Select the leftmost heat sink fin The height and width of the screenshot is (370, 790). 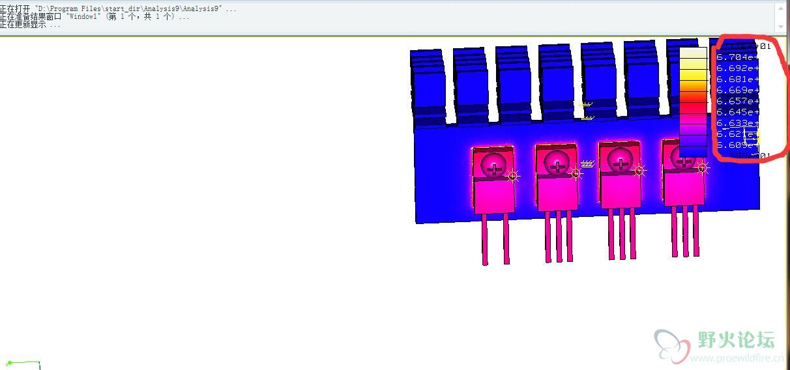pyautogui.click(x=429, y=88)
